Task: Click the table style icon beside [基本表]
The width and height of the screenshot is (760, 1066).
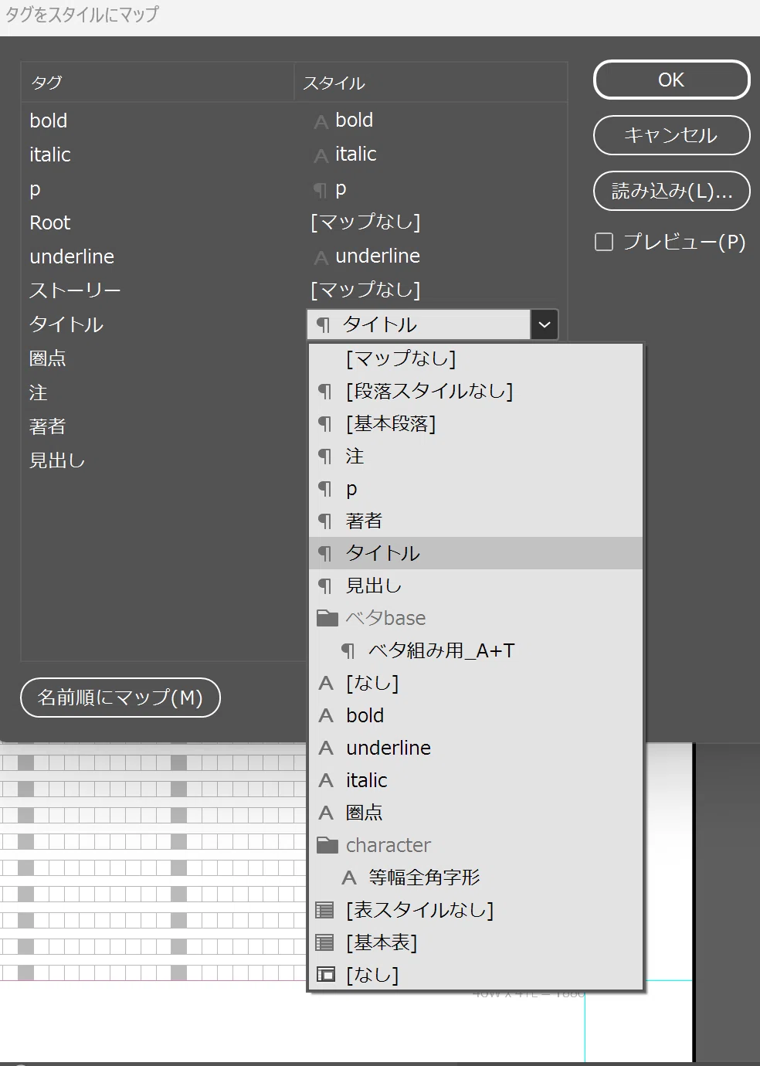Action: (x=325, y=942)
